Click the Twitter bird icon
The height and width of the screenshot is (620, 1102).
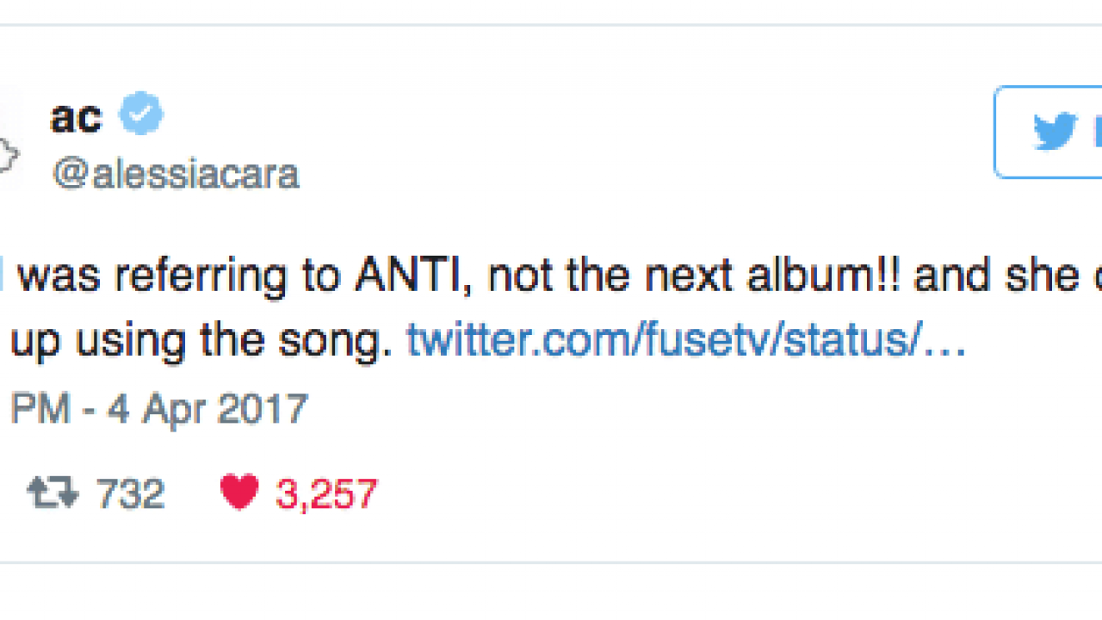(x=1056, y=132)
